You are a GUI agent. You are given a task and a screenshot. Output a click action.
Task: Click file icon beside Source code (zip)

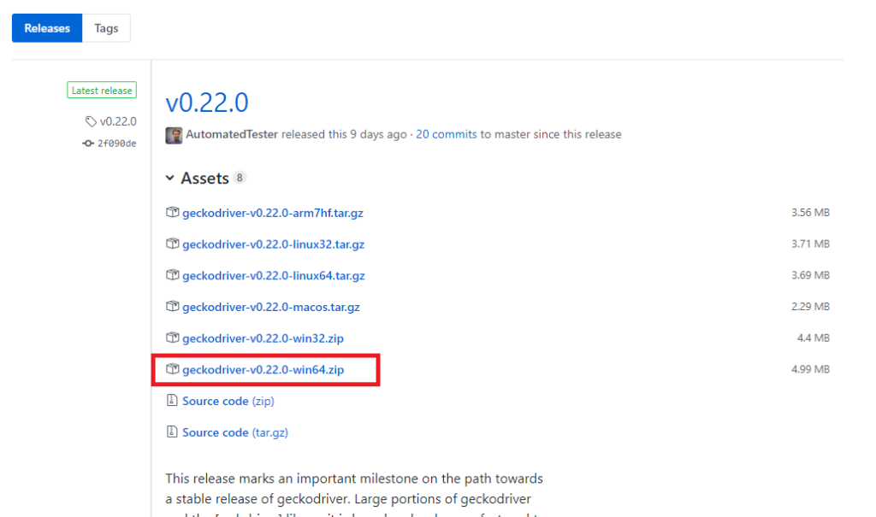click(x=173, y=401)
